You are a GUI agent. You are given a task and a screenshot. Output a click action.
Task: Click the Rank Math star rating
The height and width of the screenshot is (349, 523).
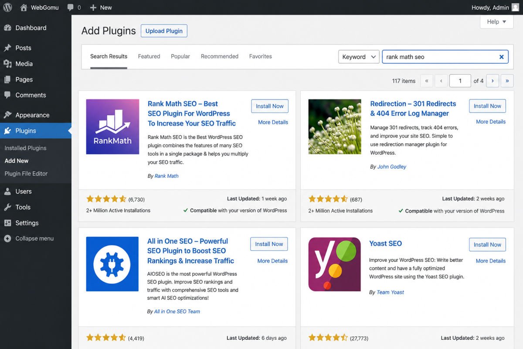(x=106, y=199)
